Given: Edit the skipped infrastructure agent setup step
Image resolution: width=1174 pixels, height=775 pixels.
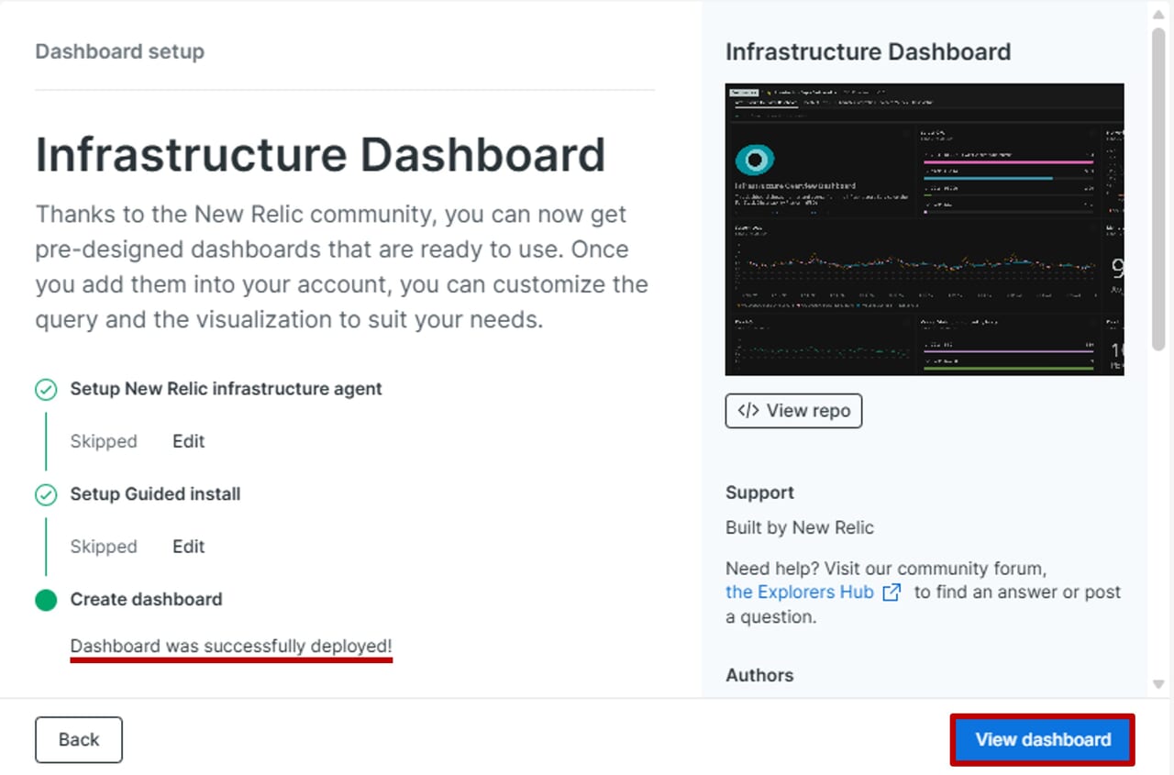Looking at the screenshot, I should 188,441.
